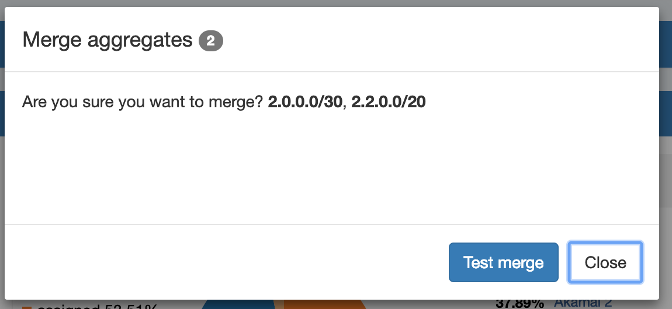Click the 37.89% percentage value
Viewport: 672px width, 309px height.
pyautogui.click(x=520, y=303)
